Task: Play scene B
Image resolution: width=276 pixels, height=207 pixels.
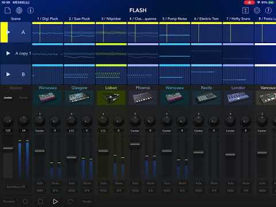Action: point(8,74)
